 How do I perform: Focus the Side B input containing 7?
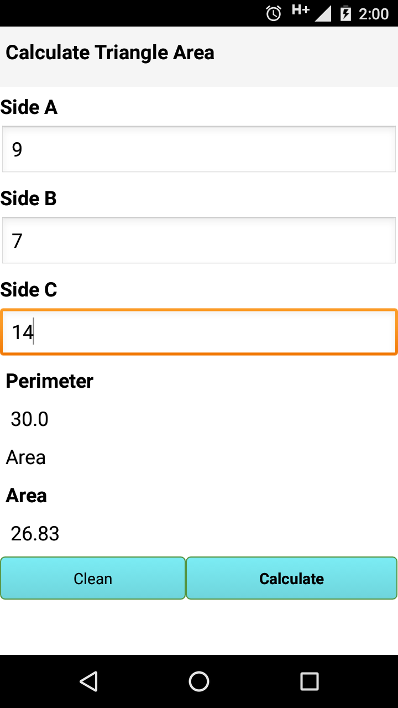(x=199, y=241)
